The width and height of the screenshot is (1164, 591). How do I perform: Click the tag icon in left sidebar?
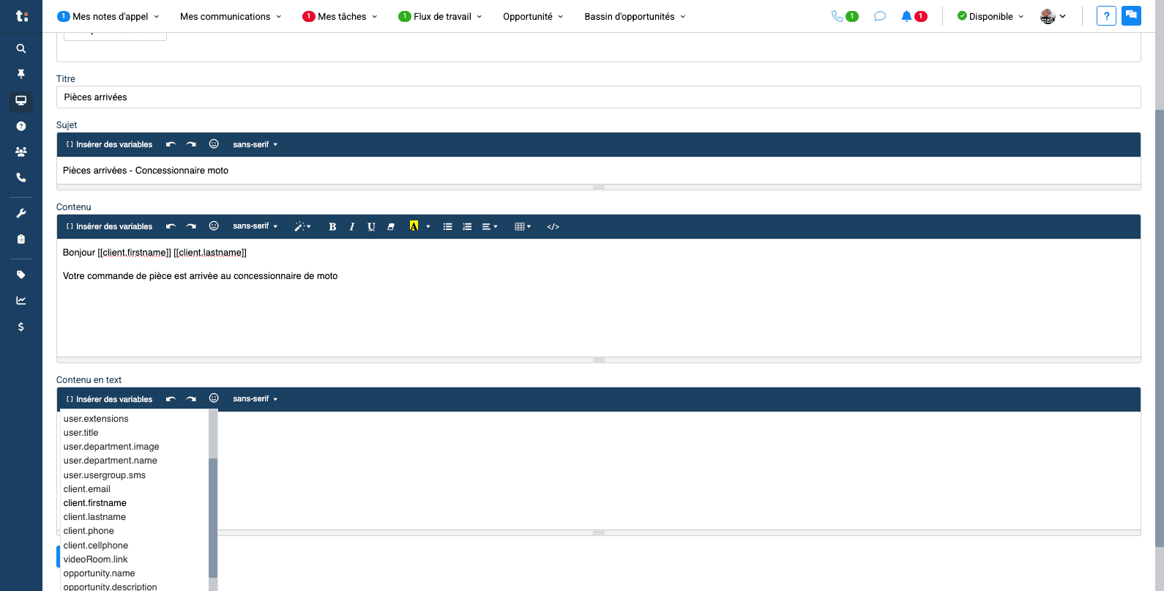tap(21, 275)
